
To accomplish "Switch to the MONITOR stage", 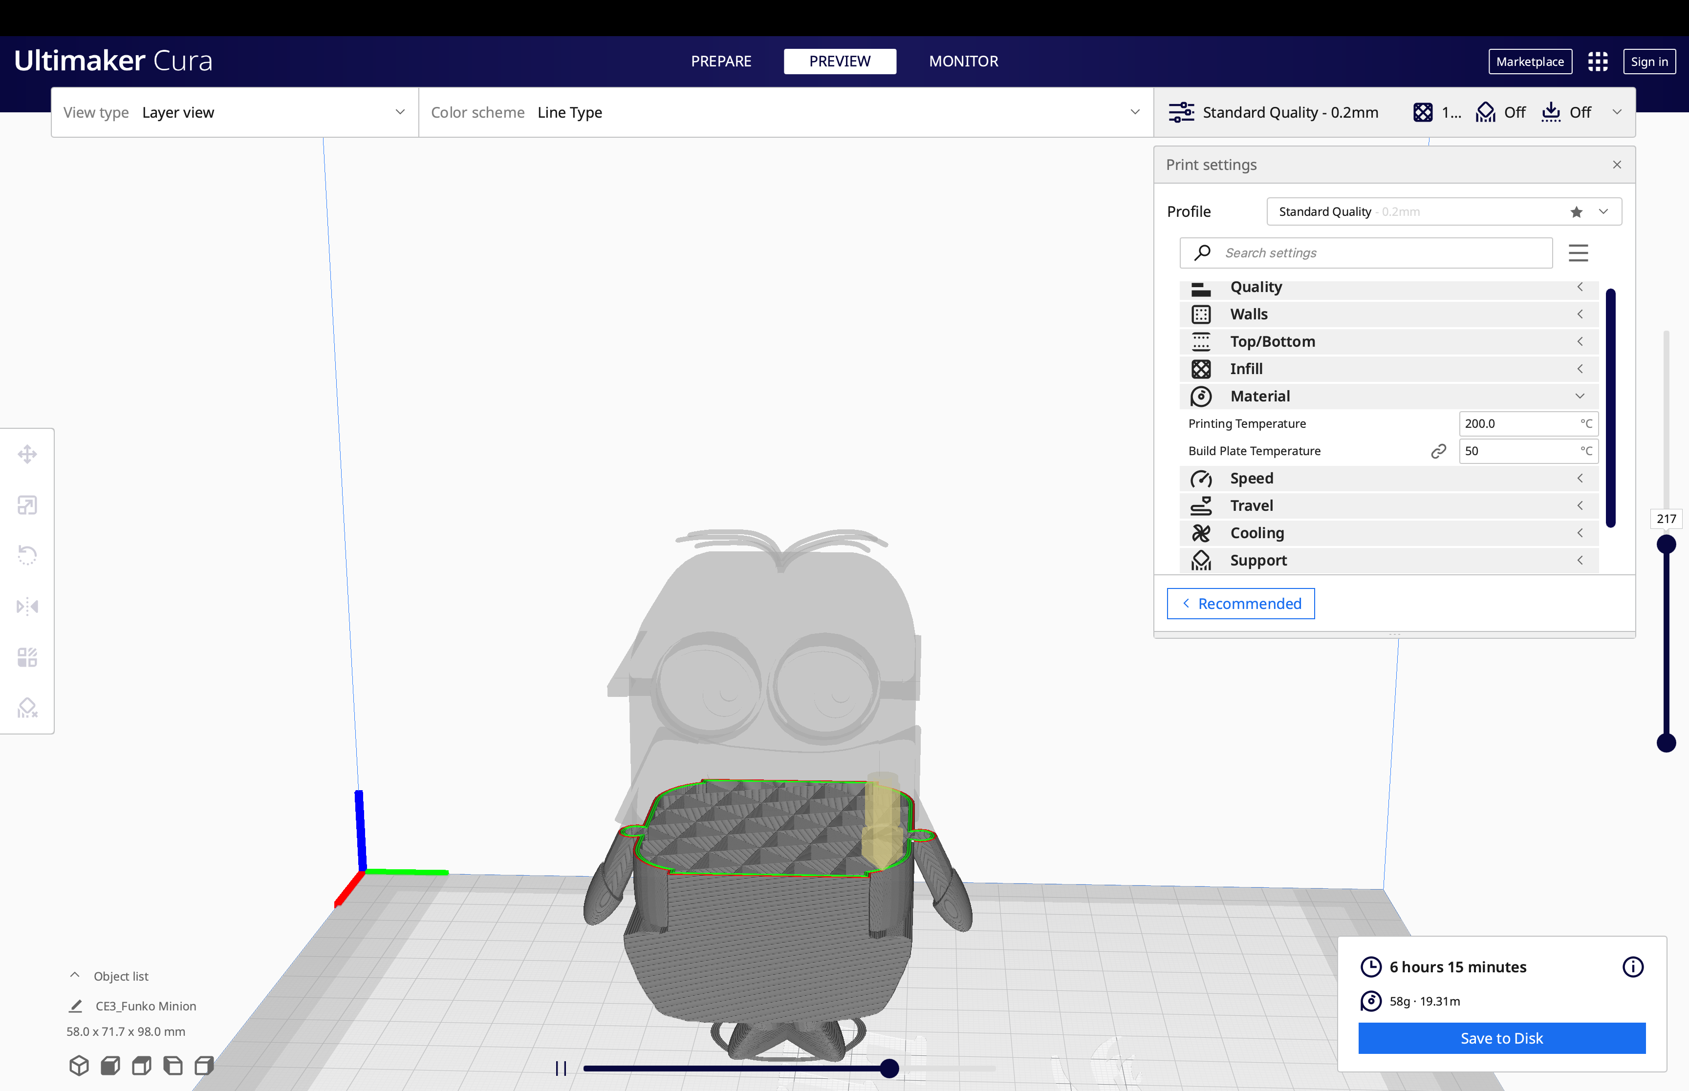I will point(963,61).
